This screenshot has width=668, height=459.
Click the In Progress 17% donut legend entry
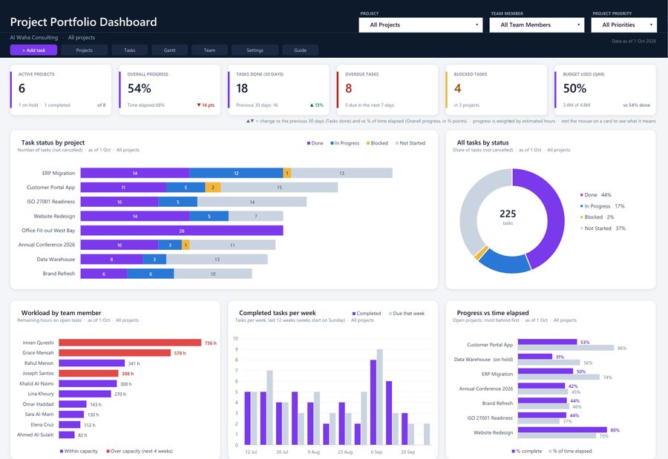click(x=603, y=206)
